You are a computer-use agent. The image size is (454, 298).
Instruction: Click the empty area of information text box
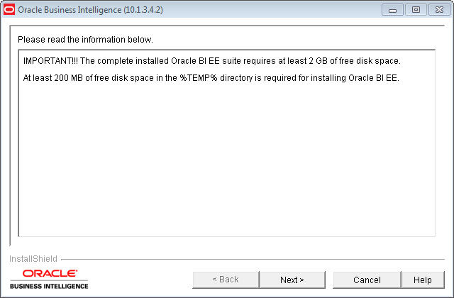(x=227, y=159)
